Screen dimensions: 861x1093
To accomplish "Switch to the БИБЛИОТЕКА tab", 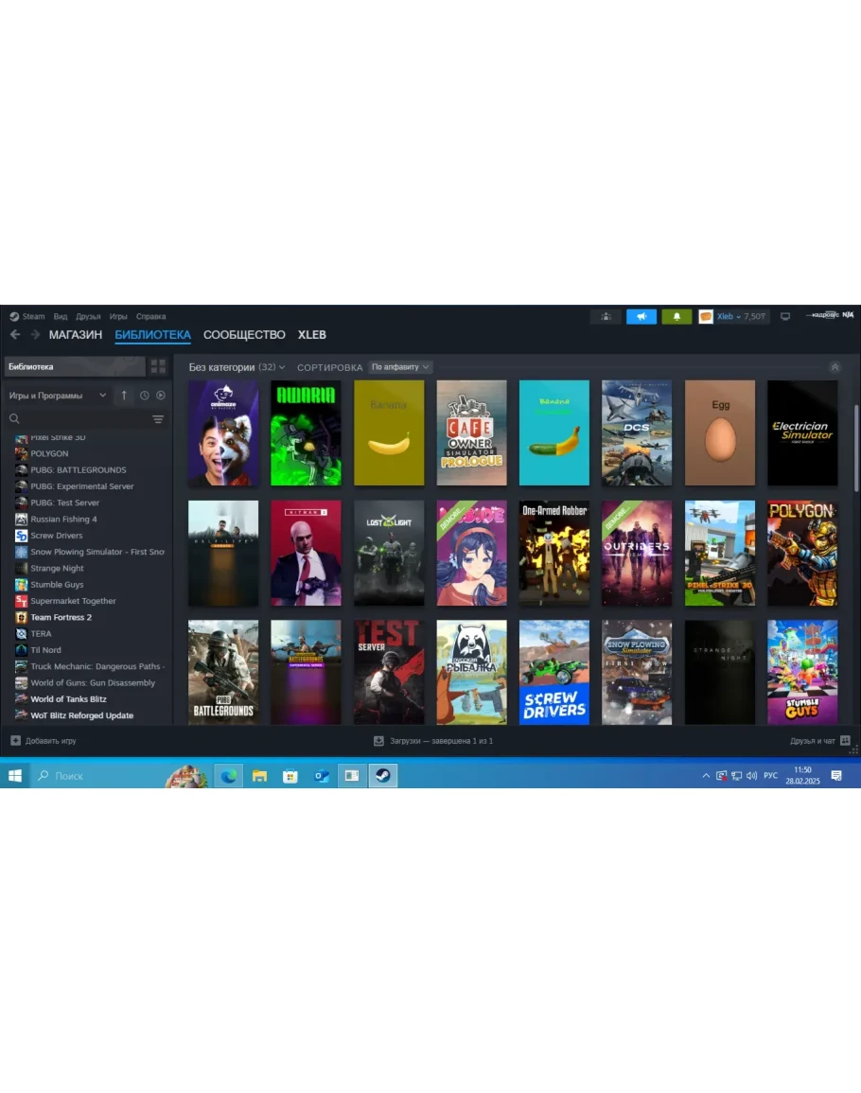I will point(152,335).
